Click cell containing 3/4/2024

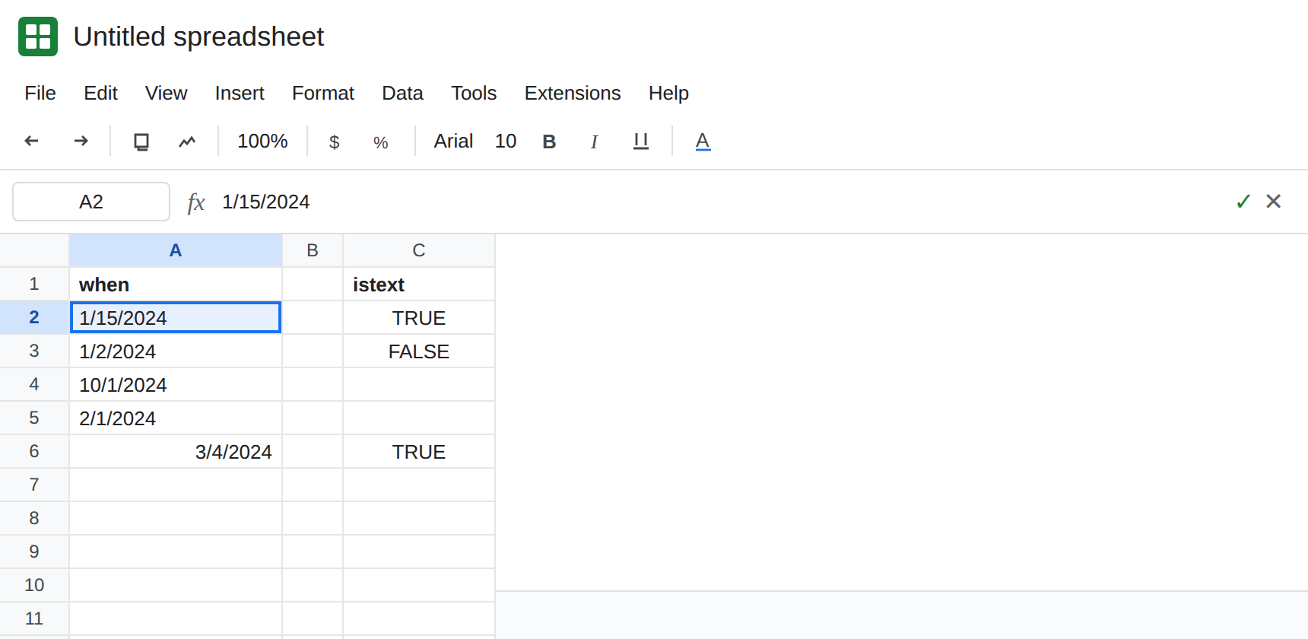pos(176,451)
